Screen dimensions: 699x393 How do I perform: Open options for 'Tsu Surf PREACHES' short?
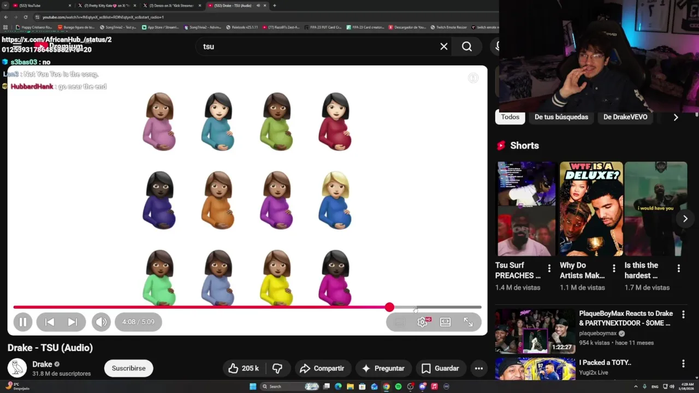tap(549, 269)
